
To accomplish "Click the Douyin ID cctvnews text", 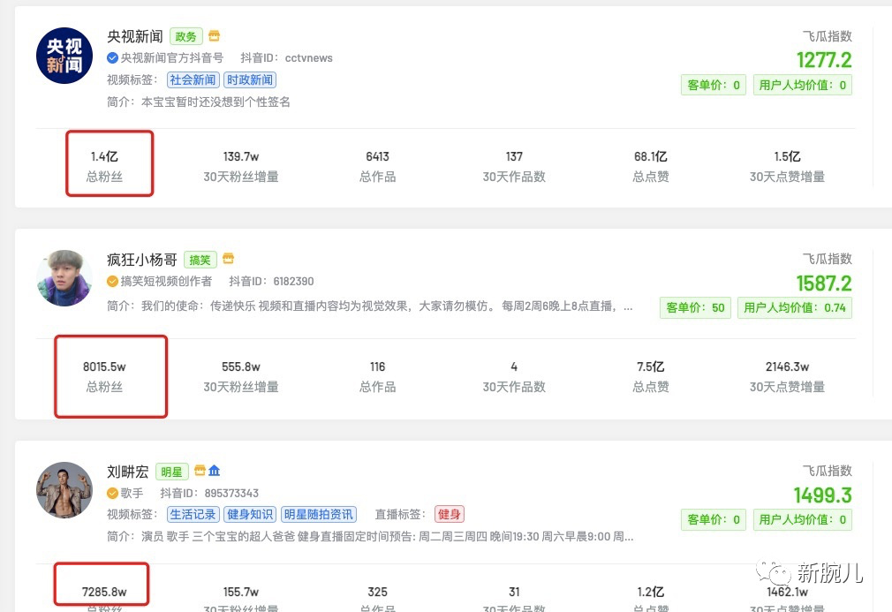I will [308, 57].
